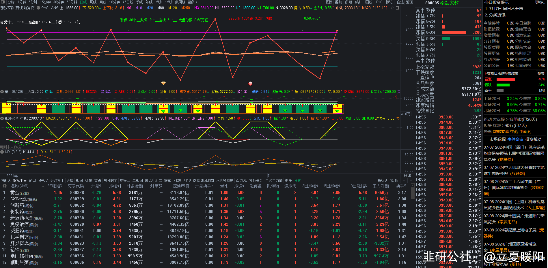Click the red 看涨 vote bar
Viewport: 548px width, 268px height.
pos(506,79)
